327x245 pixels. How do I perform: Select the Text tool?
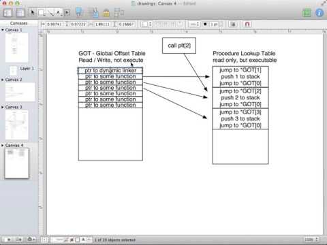[x=59, y=13]
